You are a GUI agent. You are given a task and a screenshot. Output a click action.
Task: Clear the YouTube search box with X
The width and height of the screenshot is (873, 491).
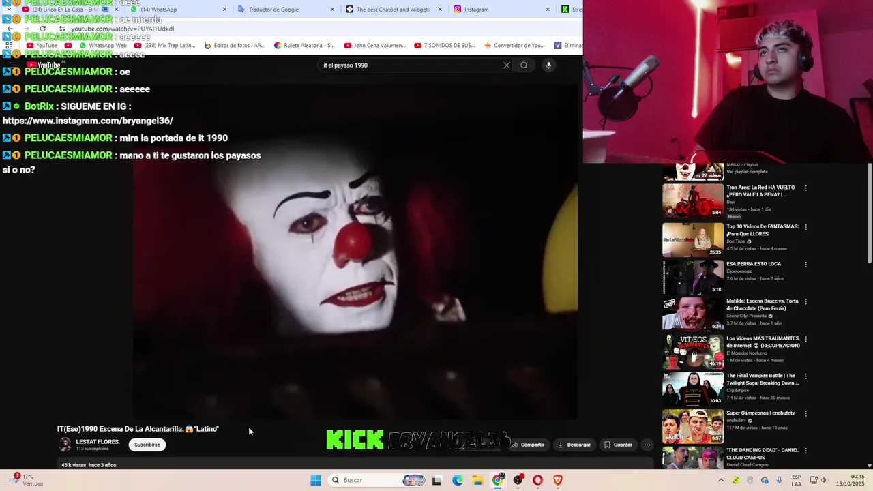pyautogui.click(x=506, y=65)
